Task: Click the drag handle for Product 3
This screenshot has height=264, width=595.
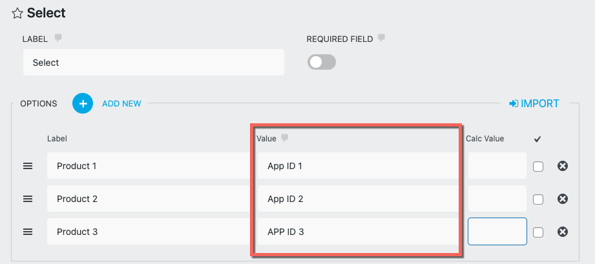Action: point(28,232)
